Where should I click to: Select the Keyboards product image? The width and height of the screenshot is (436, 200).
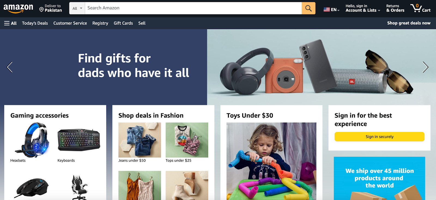pos(79,140)
